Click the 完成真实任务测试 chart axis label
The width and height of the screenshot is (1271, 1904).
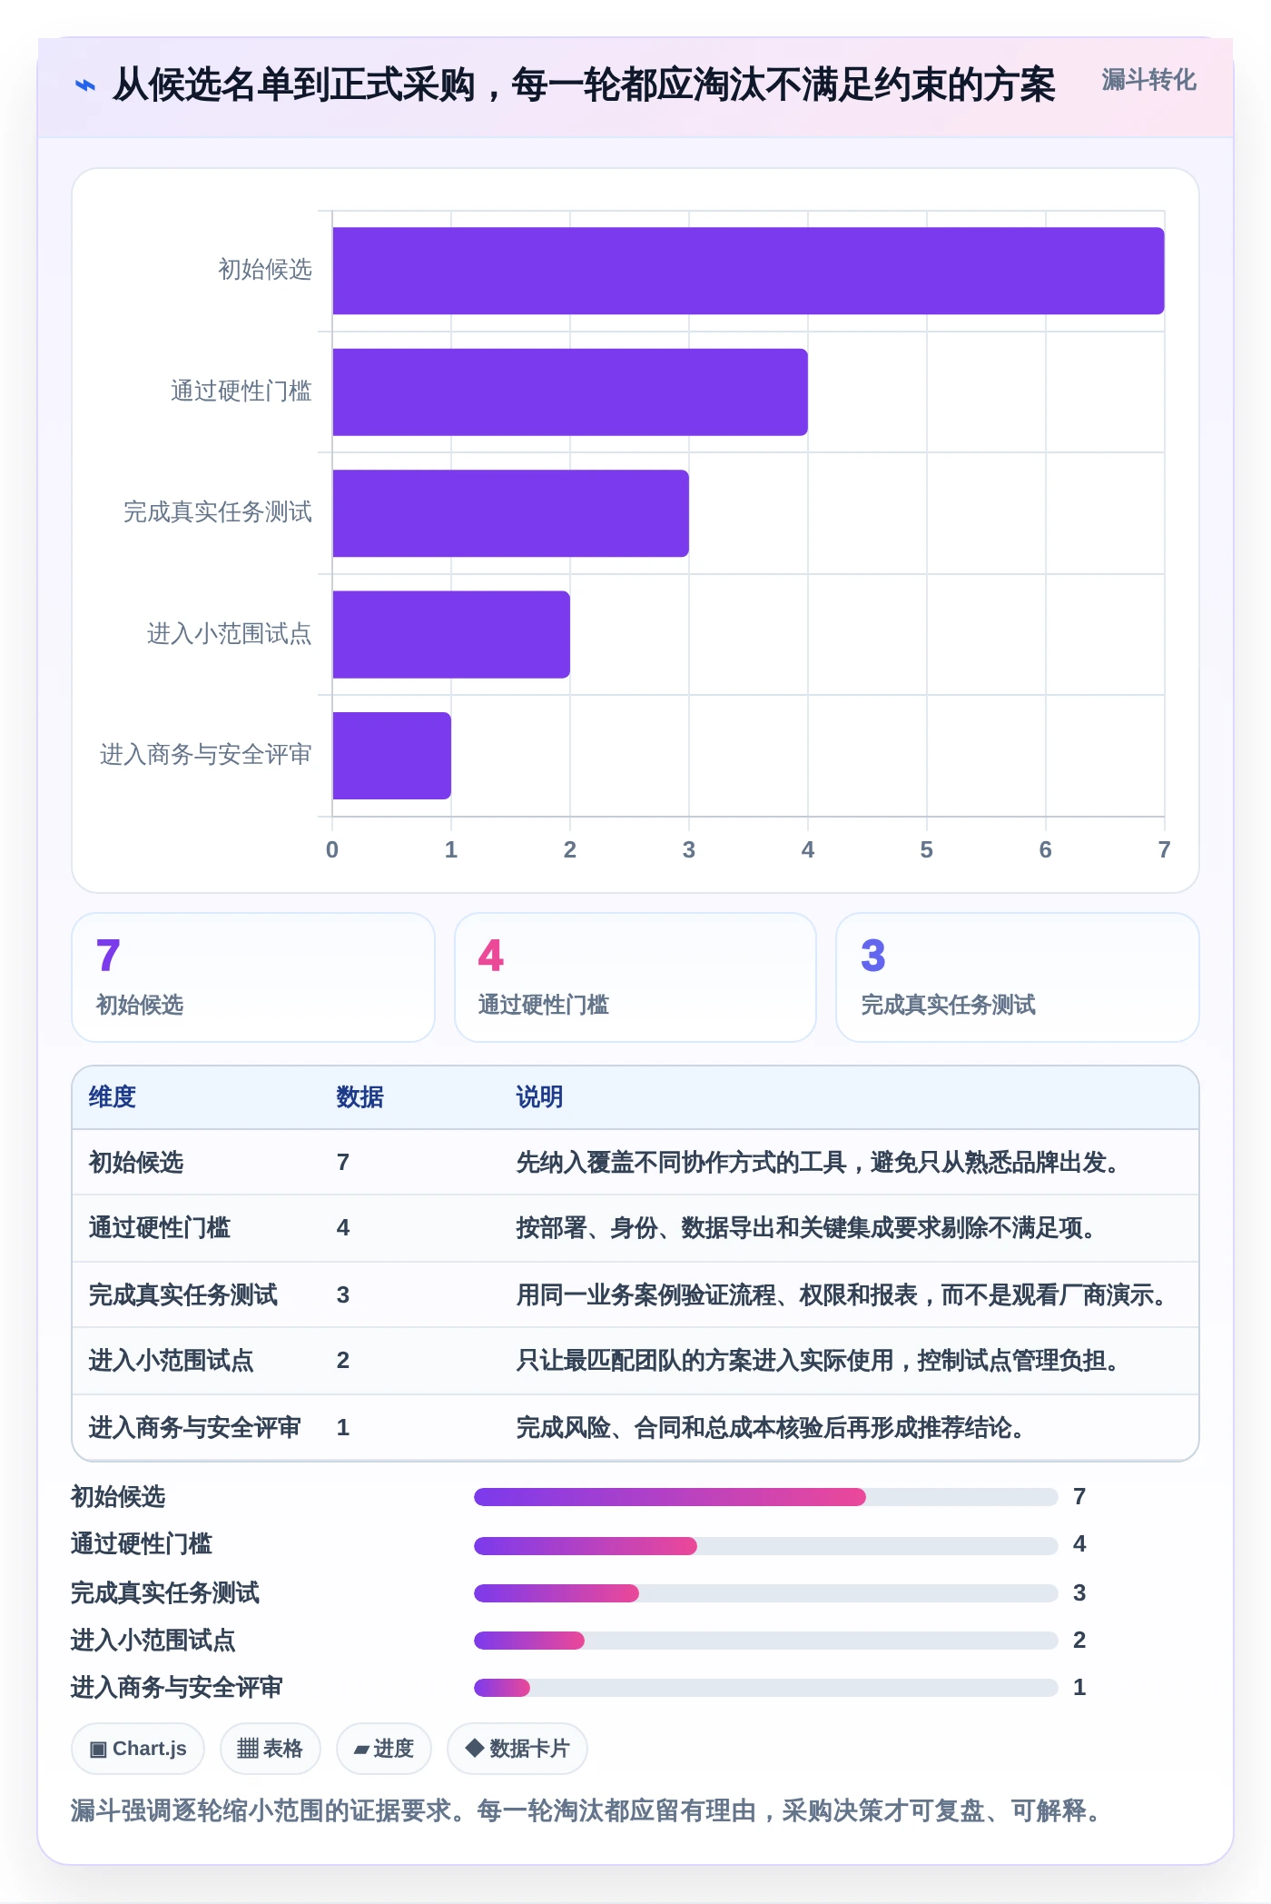pos(217,512)
